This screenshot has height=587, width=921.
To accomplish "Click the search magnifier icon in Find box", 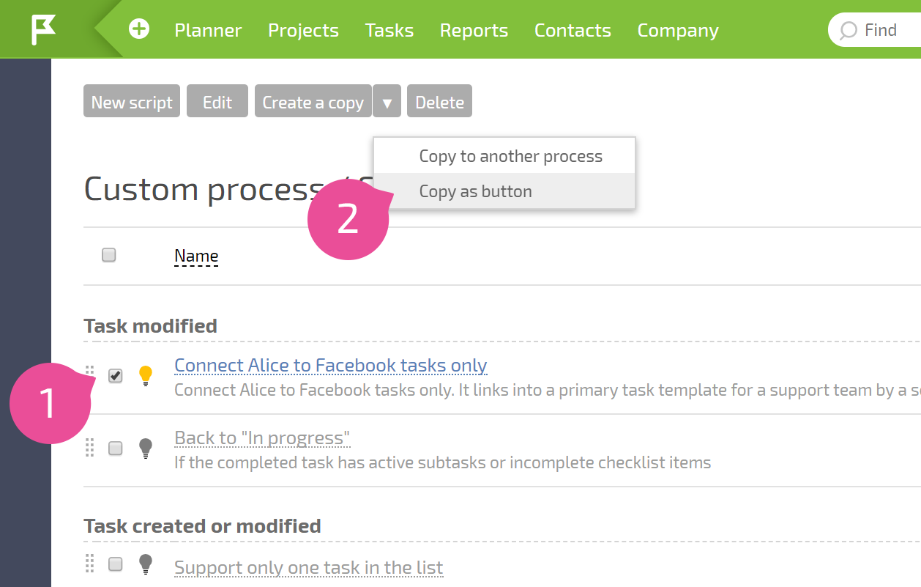I will 848,31.
